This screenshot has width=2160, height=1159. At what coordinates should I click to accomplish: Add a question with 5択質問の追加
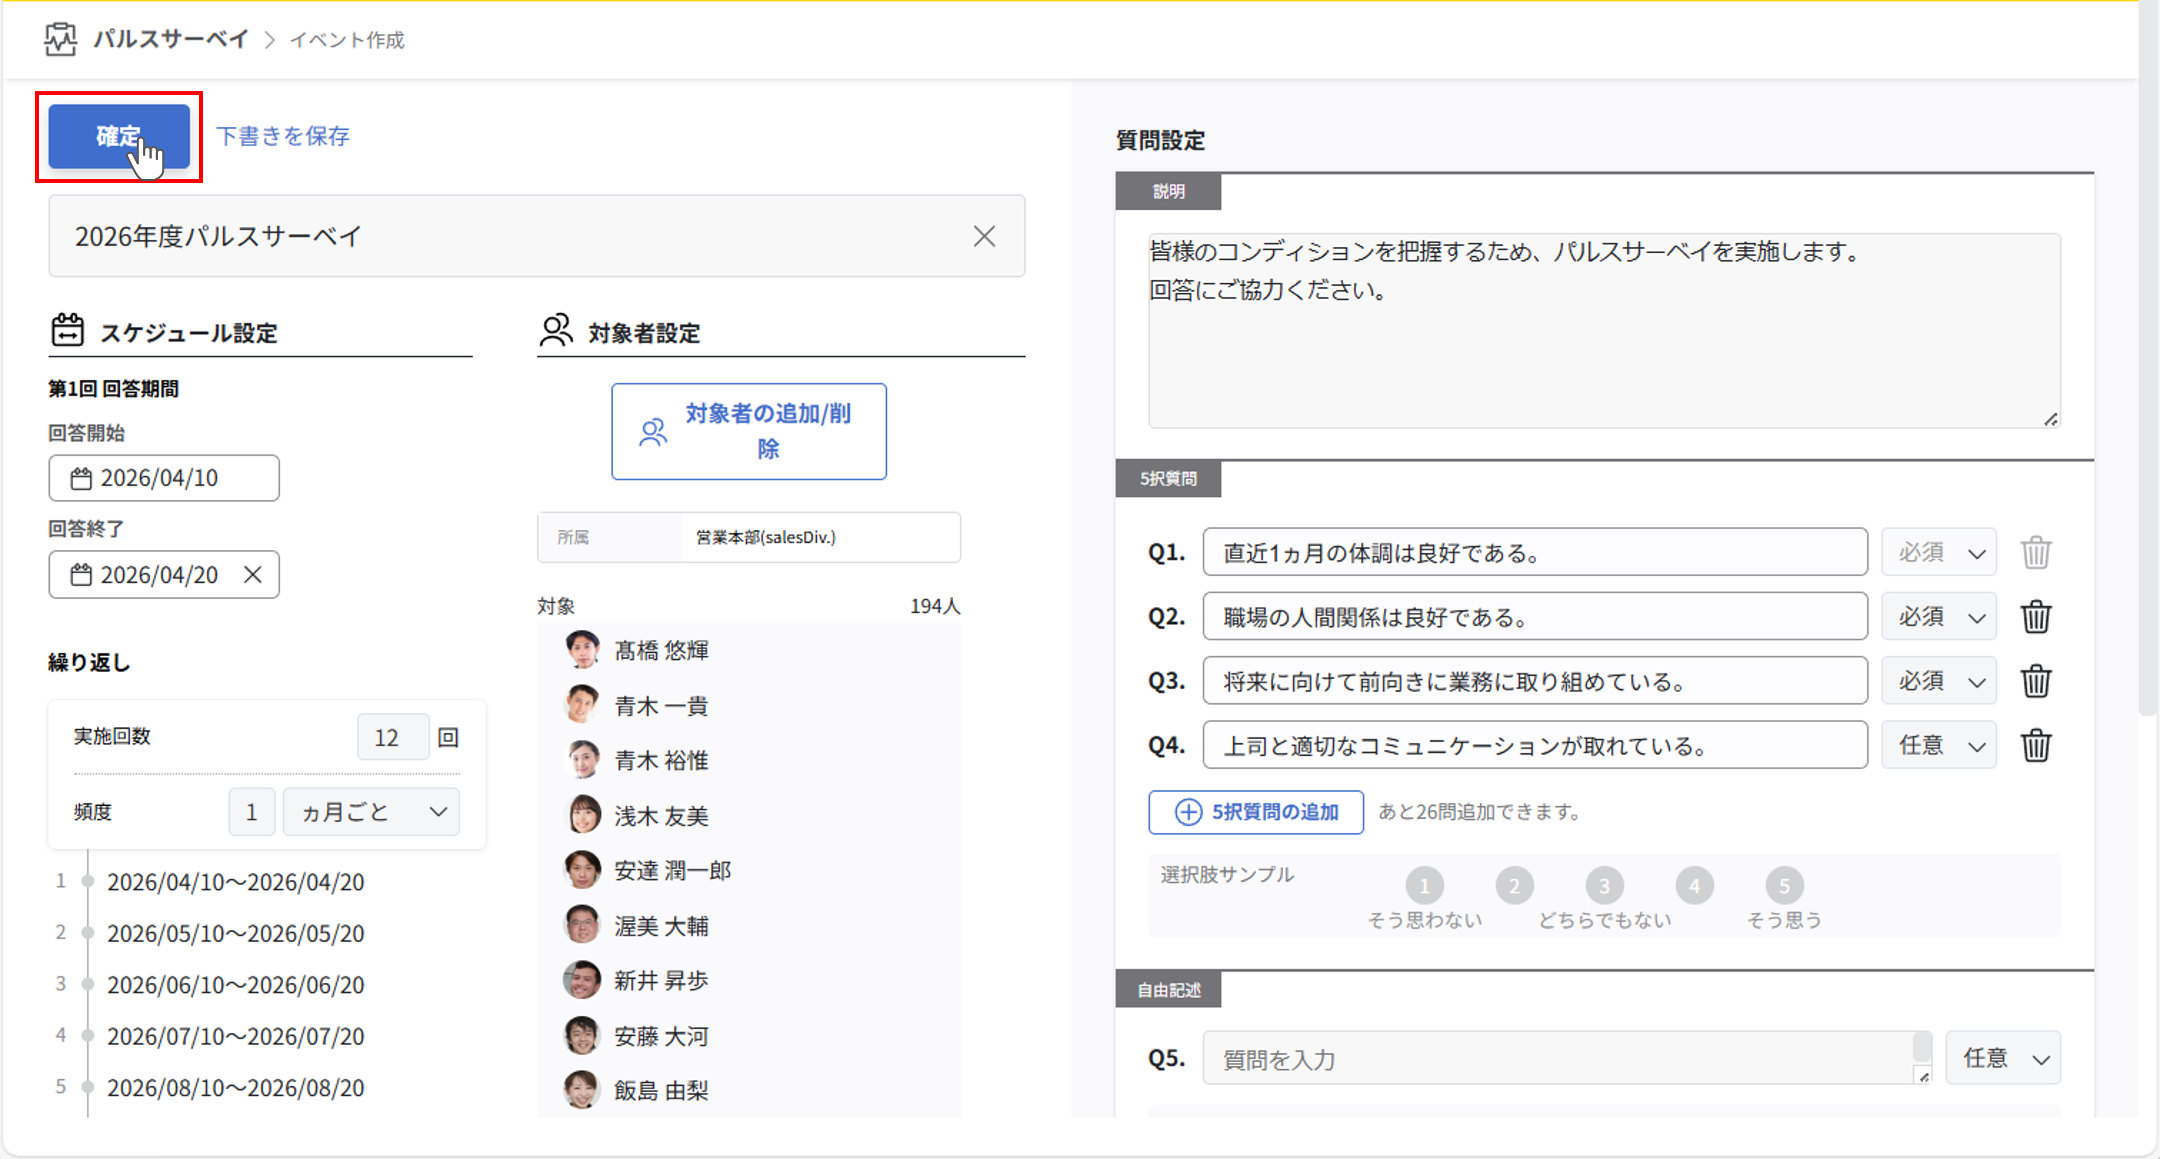(x=1255, y=812)
